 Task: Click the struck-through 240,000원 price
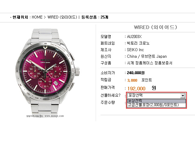coord(136,73)
